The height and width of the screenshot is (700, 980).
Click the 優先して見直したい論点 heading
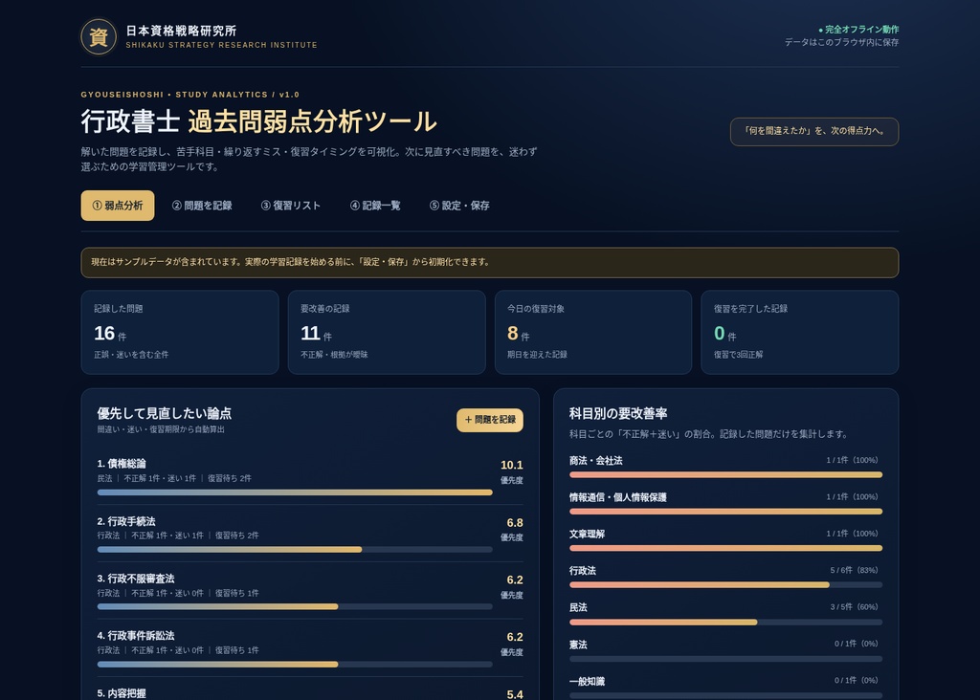[x=165, y=413]
